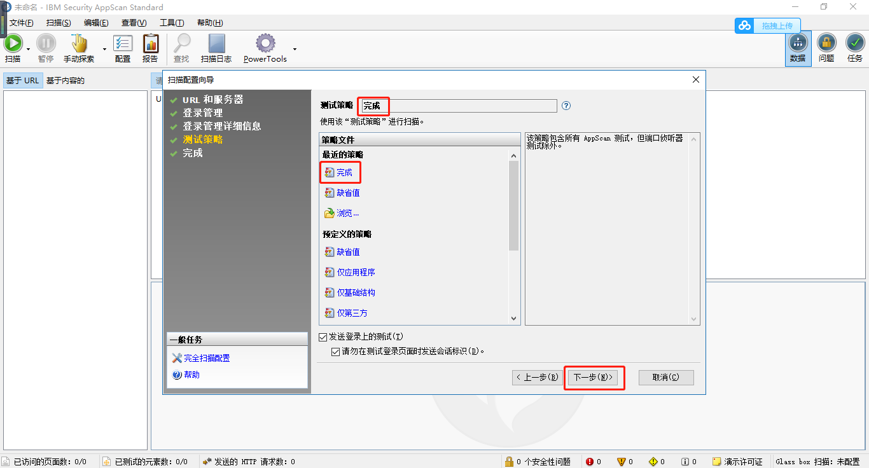
Task: Close the 扫描配置向导 dialog
Action: pos(695,79)
